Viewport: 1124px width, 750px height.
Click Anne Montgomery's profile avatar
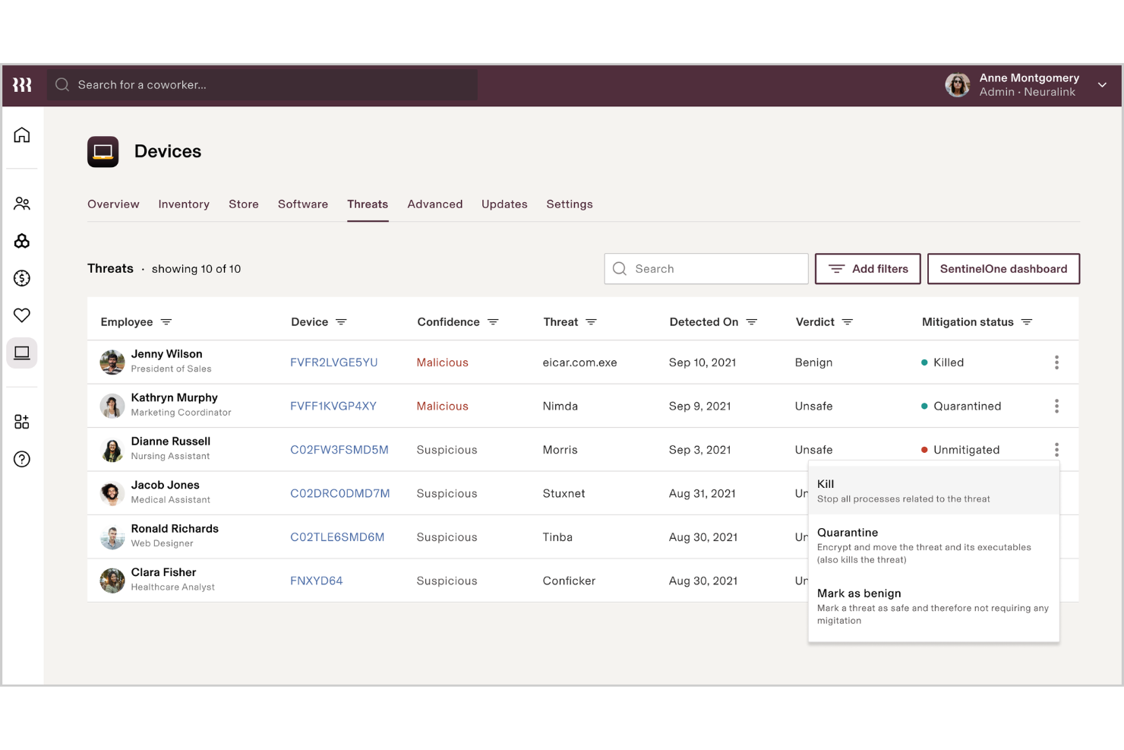click(957, 85)
